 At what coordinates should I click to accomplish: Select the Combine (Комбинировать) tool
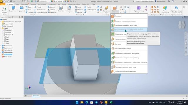[90, 10]
